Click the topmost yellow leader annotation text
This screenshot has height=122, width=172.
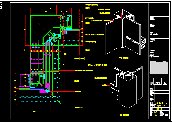click(x=92, y=5)
